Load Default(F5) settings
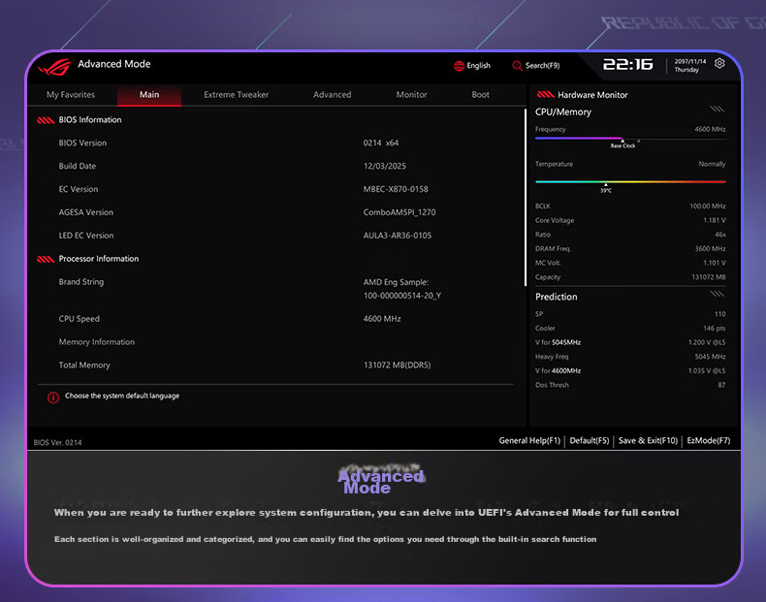766x602 pixels. (590, 440)
